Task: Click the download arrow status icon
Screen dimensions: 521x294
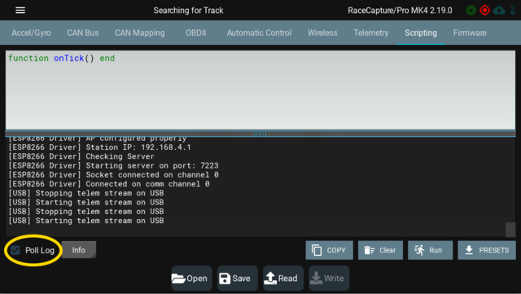Action: point(513,11)
